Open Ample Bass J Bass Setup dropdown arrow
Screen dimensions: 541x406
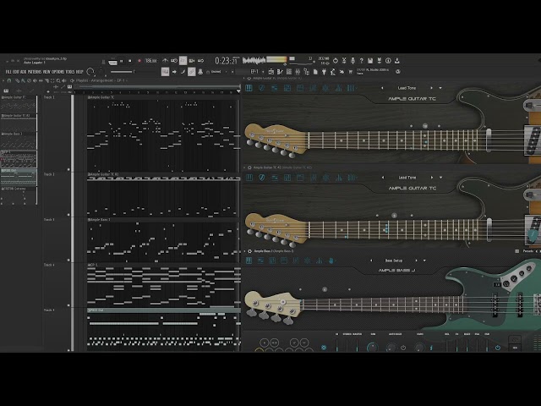[x=424, y=261]
